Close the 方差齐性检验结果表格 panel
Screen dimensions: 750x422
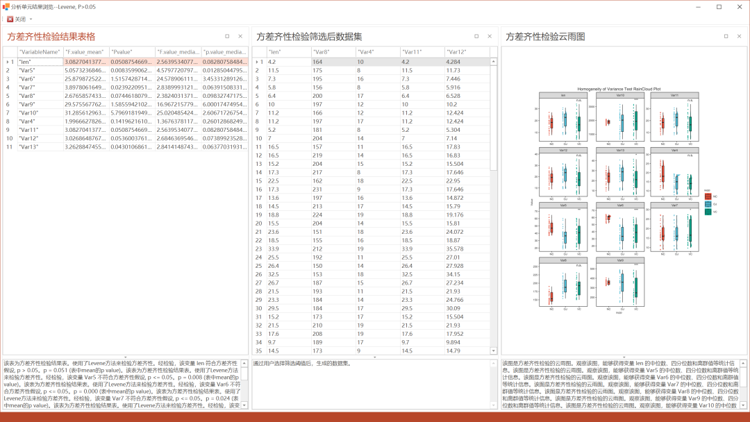[x=240, y=36]
